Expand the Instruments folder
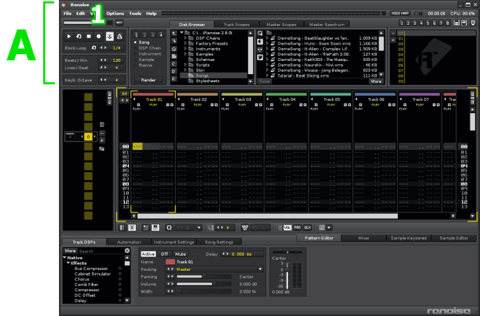Viewport: 480px width, 316px height. coord(186,49)
